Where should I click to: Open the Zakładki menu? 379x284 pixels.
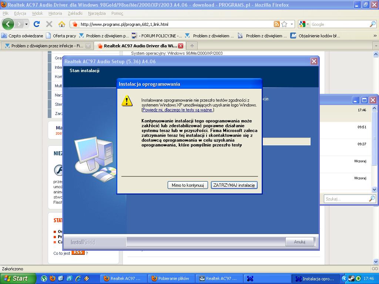pos(75,13)
